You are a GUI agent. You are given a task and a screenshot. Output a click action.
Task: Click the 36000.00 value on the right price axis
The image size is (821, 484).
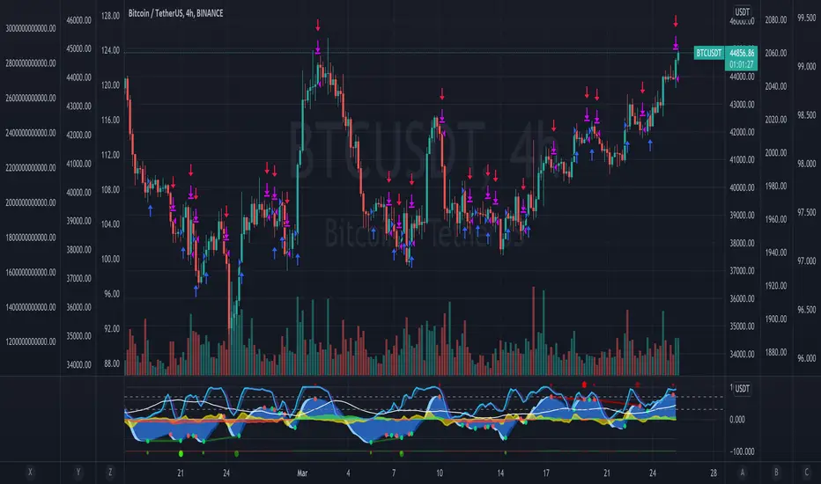(742, 299)
